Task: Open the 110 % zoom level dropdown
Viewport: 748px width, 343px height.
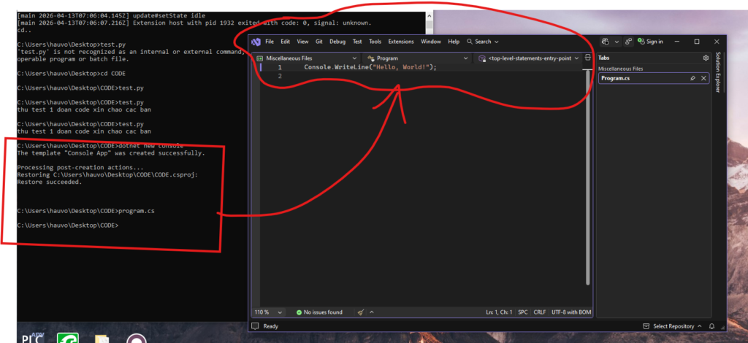Action: [x=267, y=312]
